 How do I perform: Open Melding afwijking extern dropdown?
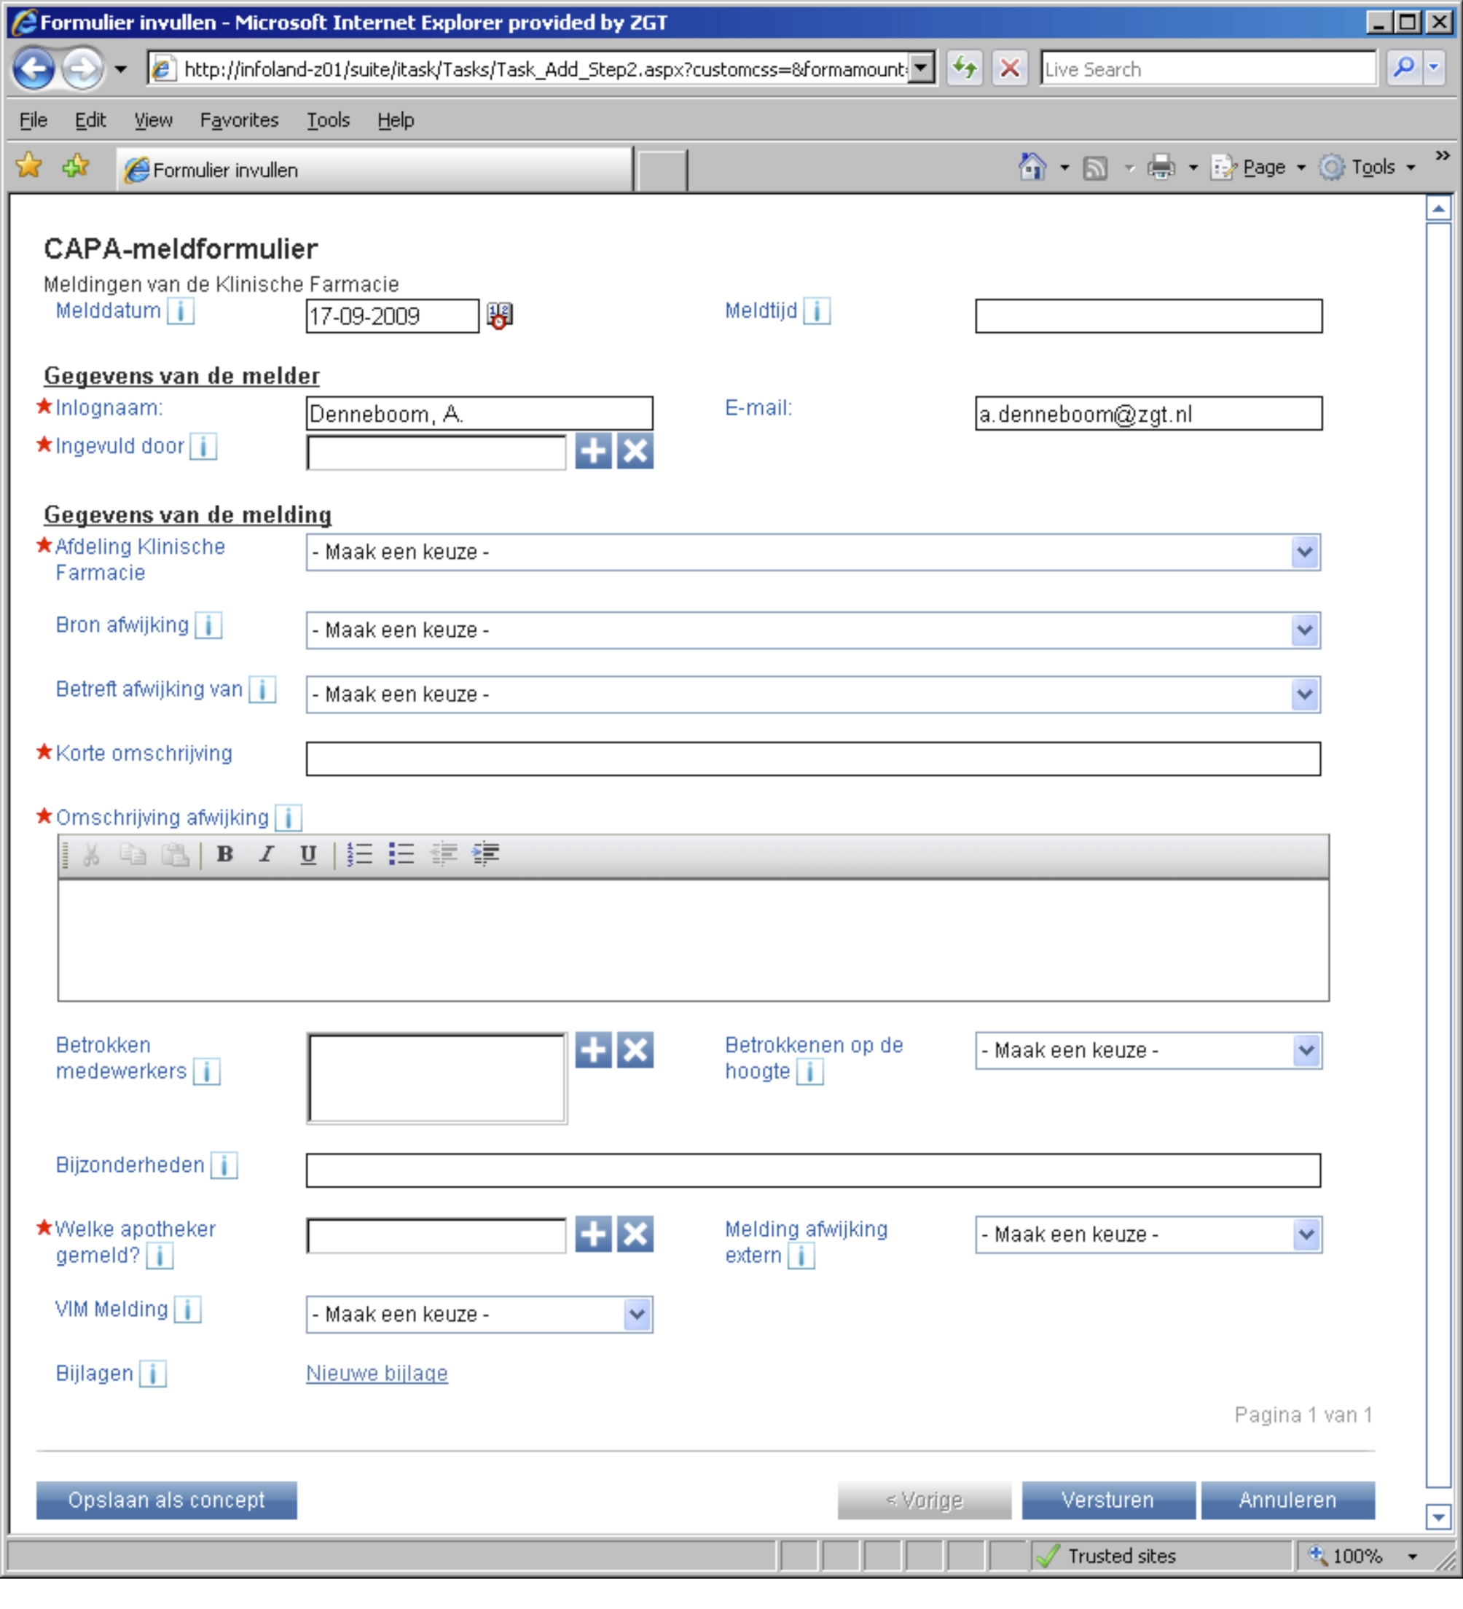pyautogui.click(x=1305, y=1234)
